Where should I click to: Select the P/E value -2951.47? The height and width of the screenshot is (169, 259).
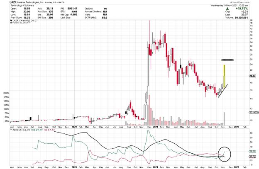(72, 8)
